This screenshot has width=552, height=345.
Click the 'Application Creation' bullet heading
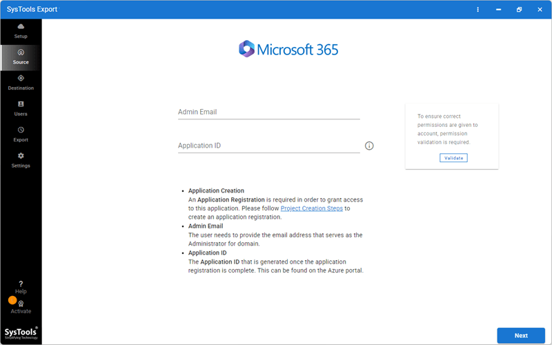tap(216, 190)
